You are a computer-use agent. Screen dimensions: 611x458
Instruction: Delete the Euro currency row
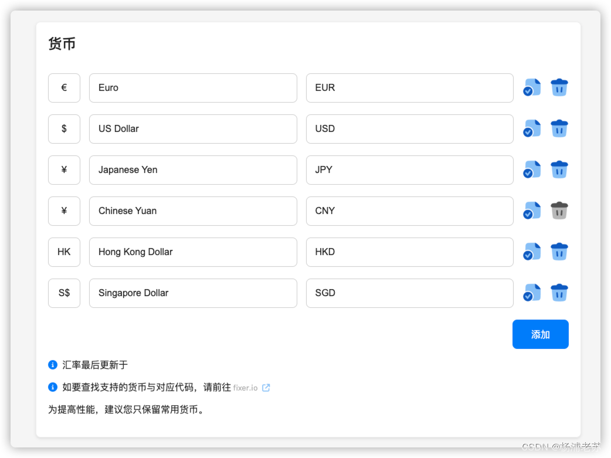559,88
